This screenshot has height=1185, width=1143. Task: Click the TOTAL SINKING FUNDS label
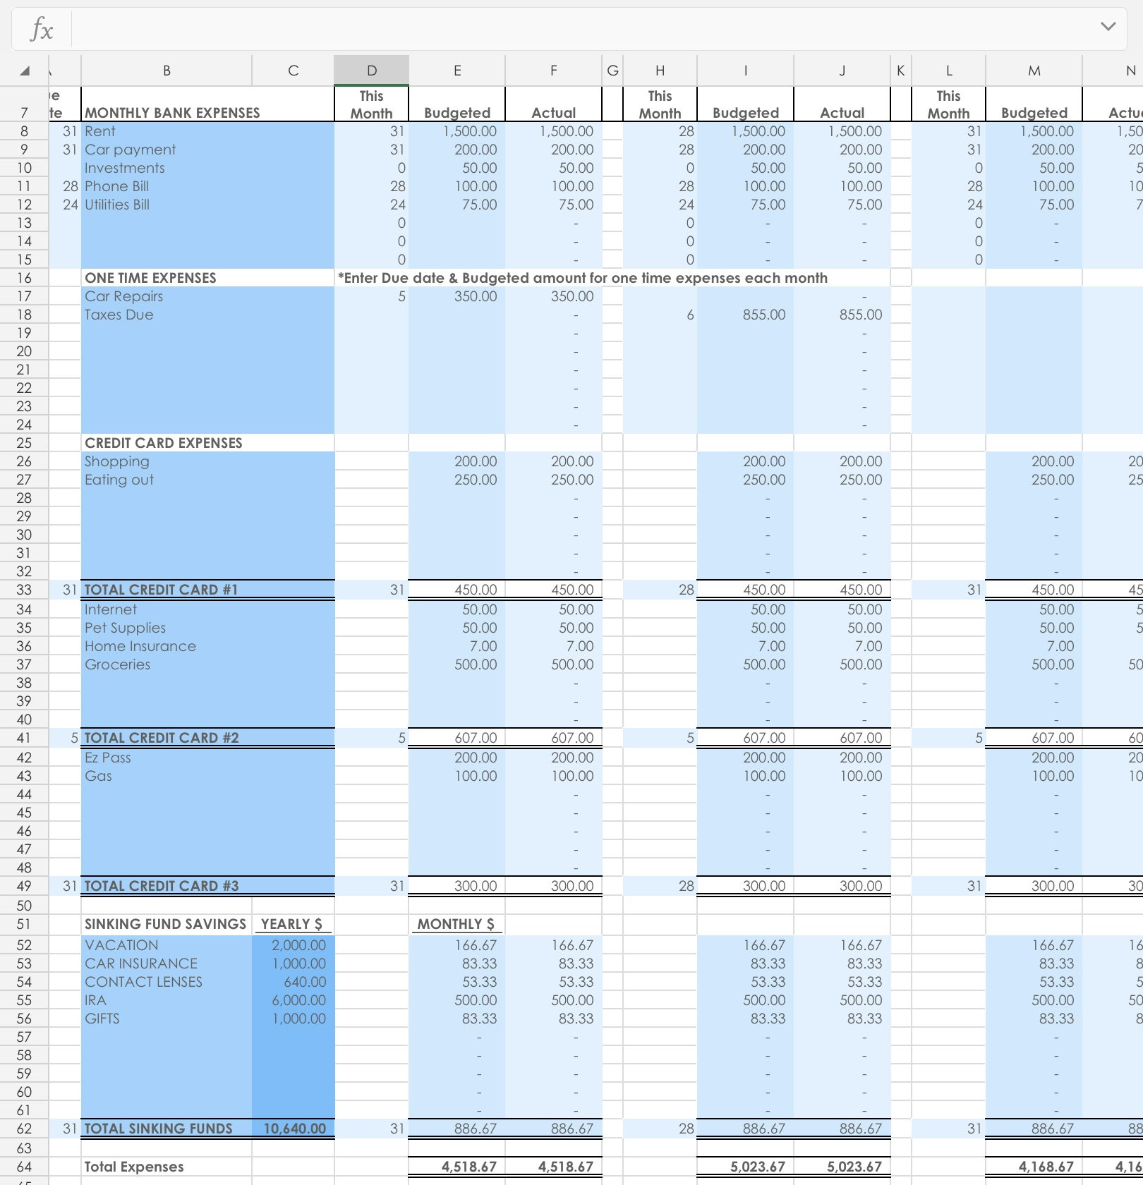[x=158, y=1129]
